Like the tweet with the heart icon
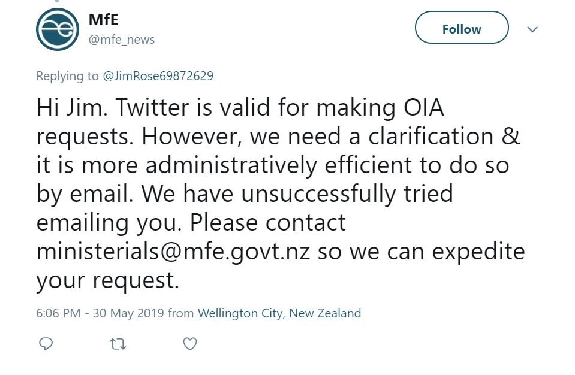Screen dimensions: 575x375 coord(189,344)
